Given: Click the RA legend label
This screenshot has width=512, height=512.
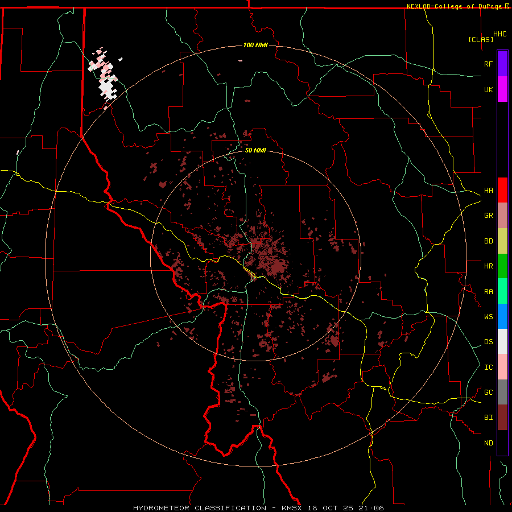Looking at the screenshot, I should tap(488, 292).
